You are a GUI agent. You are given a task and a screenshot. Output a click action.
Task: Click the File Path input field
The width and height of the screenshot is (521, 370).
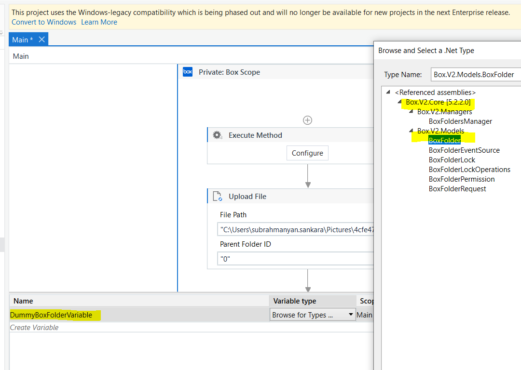point(295,230)
